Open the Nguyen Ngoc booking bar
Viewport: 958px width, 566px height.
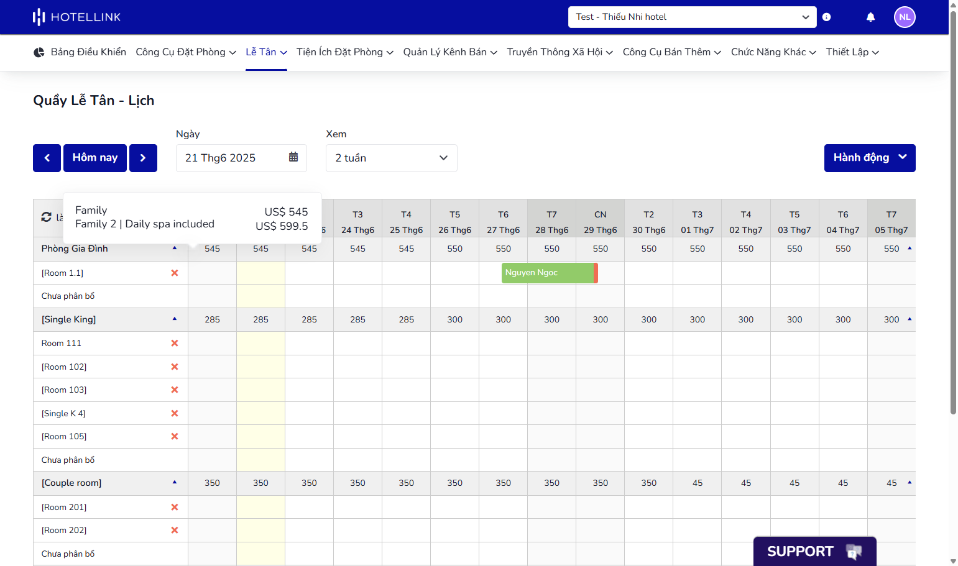coord(550,273)
